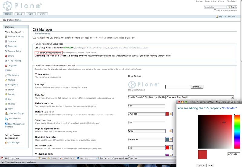Click the Users and Groups icon
The height and width of the screenshot is (167, 242).
[x=6, y=113]
